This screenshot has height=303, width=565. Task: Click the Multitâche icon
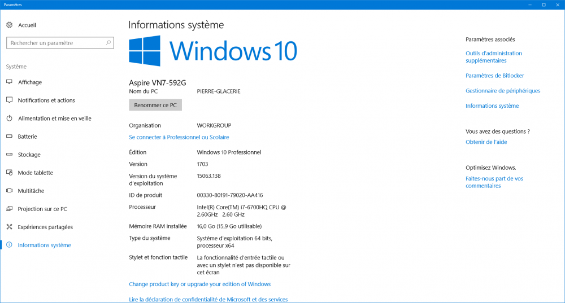pos(9,191)
